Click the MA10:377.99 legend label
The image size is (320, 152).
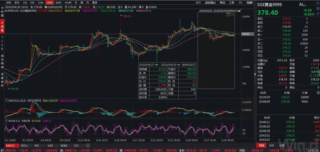[73, 11]
